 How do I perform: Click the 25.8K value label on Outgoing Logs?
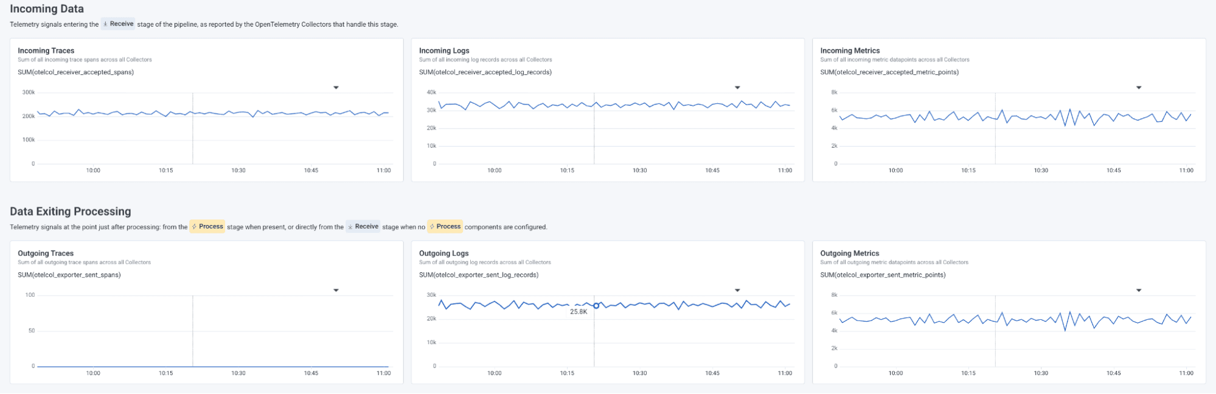coord(578,312)
